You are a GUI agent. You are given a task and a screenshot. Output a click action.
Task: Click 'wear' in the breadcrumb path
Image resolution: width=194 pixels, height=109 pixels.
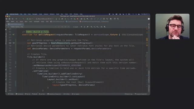click(x=42, y=21)
